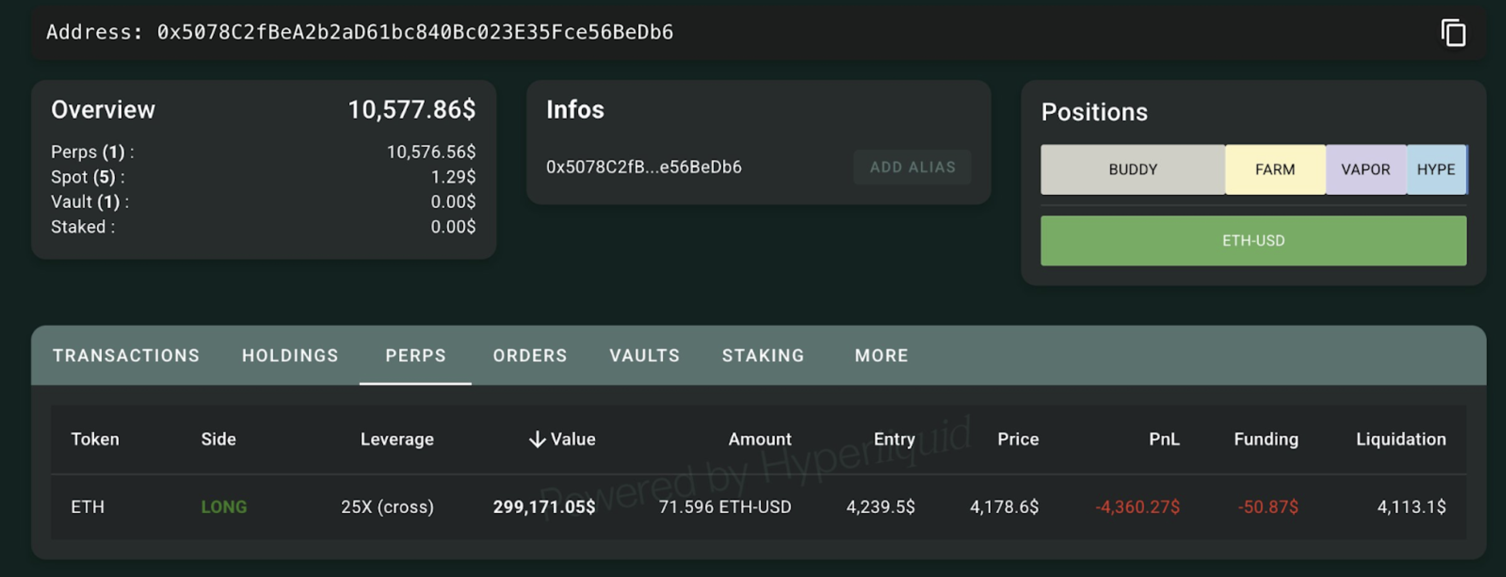The height and width of the screenshot is (577, 1506).
Task: Click the Infos heading
Action: click(x=575, y=110)
